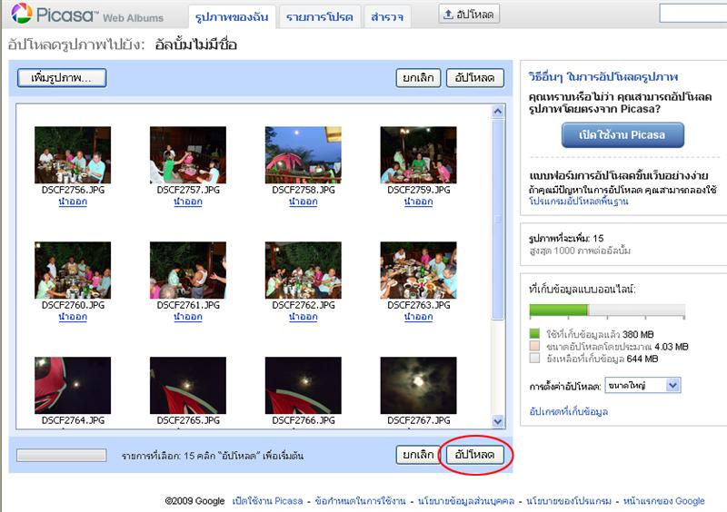Click the green storage usage bar
This screenshot has height=512, width=727.
pos(558,311)
